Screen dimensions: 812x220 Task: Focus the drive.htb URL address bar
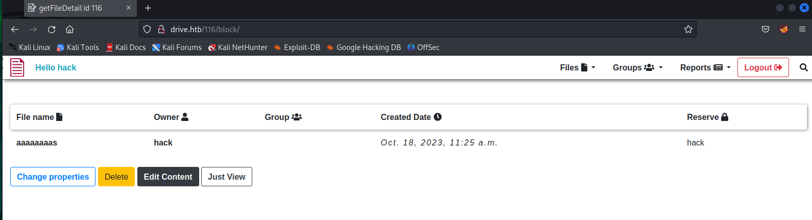click(409, 29)
